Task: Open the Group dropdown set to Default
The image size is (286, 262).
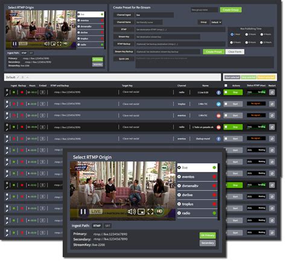Action: pyautogui.click(x=216, y=22)
